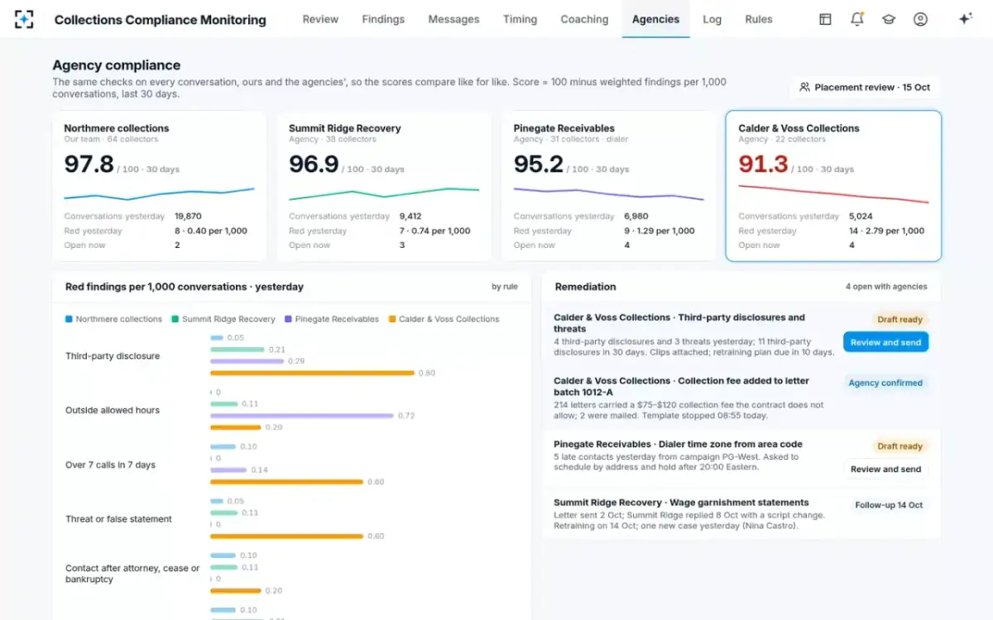Click conversations yesterday value 9,412
The width and height of the screenshot is (993, 620).
click(410, 217)
